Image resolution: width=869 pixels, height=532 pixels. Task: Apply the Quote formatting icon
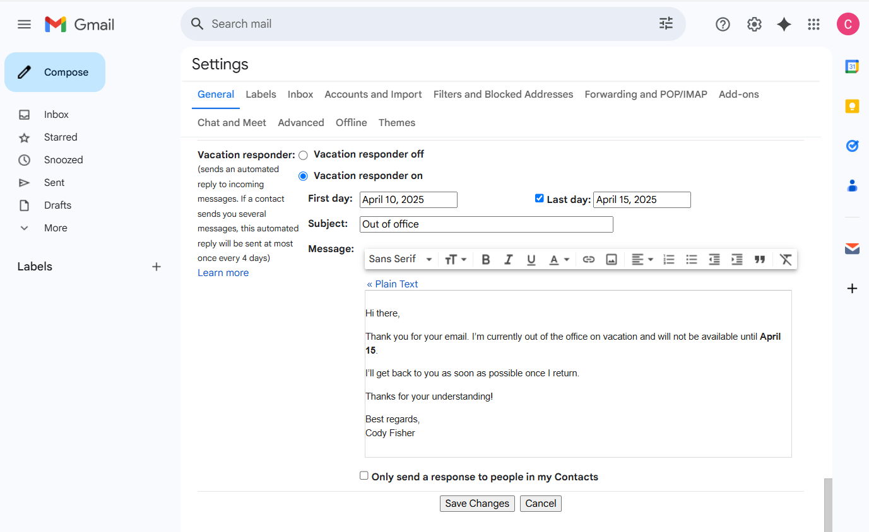(760, 260)
